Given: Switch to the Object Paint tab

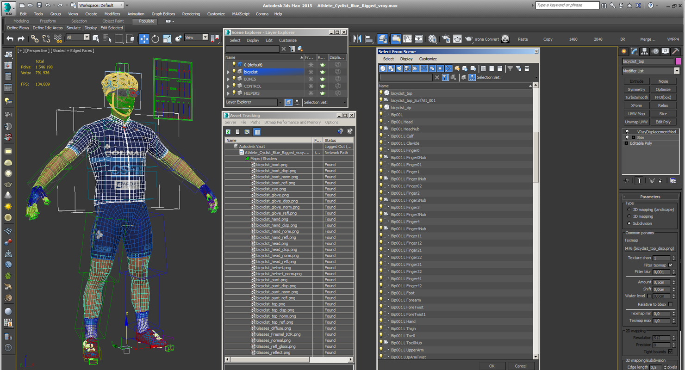Looking at the screenshot, I should (x=113, y=21).
